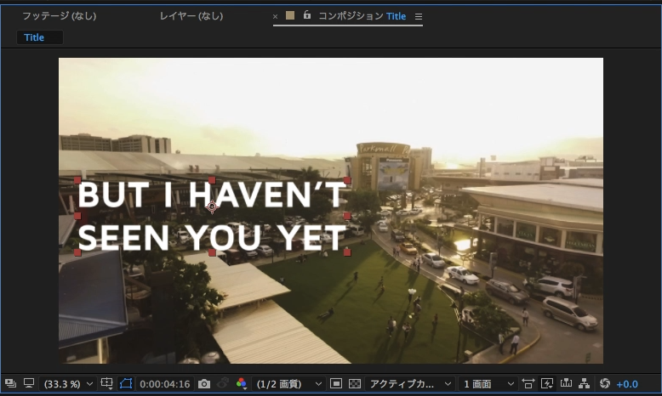Screen dimensions: 662x396
Task: Toggle pixel aspect ratio correction icon
Action: (528, 383)
